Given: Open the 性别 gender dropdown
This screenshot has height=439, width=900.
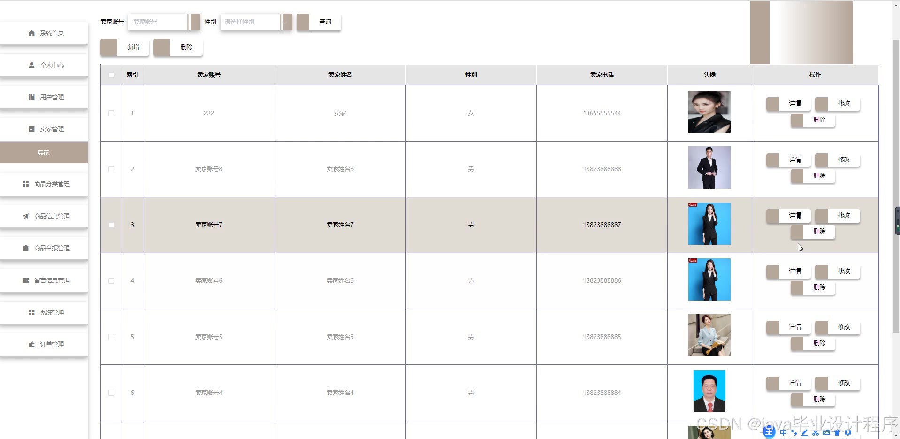Looking at the screenshot, I should tap(256, 22).
